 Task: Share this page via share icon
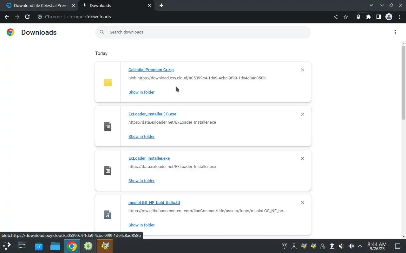click(x=336, y=17)
